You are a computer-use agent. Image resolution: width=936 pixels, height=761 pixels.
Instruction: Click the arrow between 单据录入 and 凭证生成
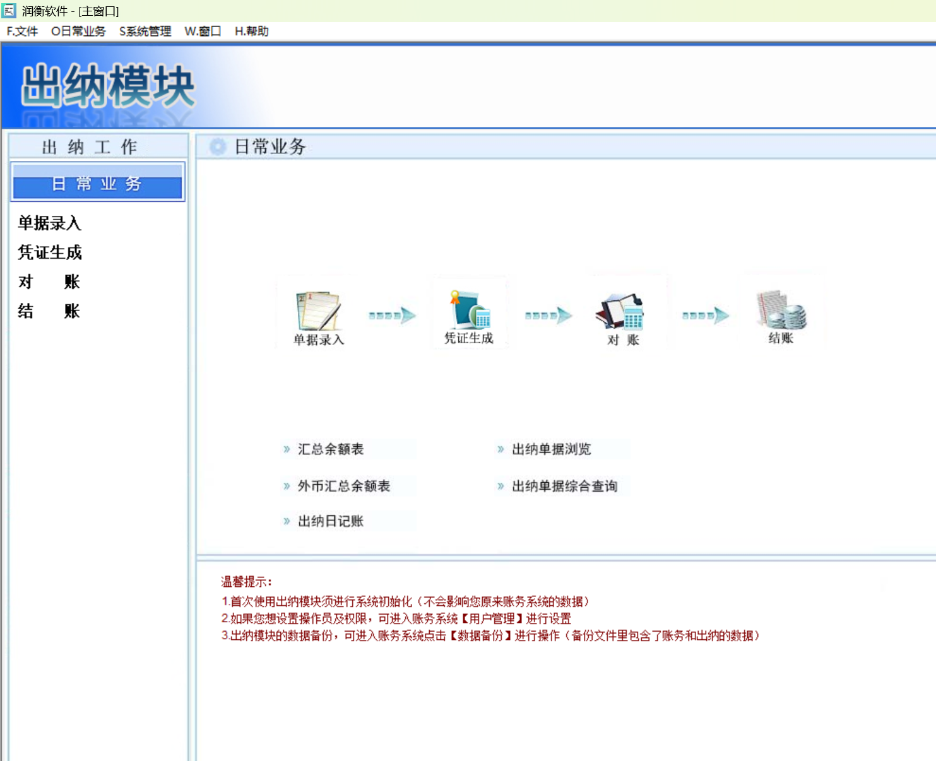(x=393, y=315)
